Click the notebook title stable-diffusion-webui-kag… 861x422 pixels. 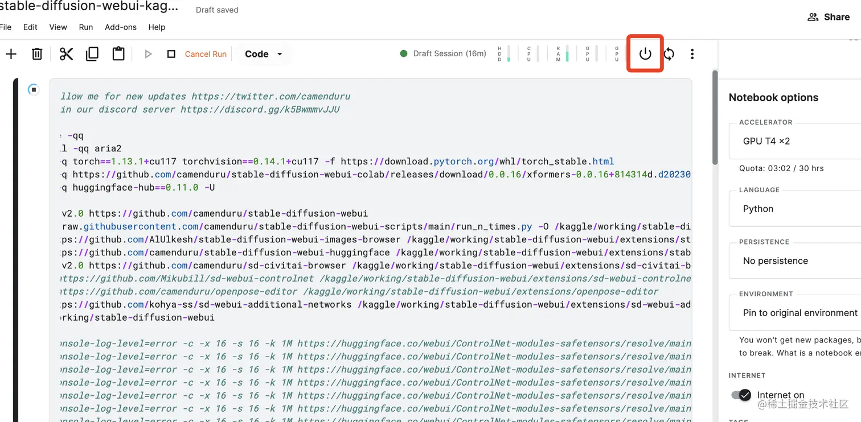(x=89, y=7)
